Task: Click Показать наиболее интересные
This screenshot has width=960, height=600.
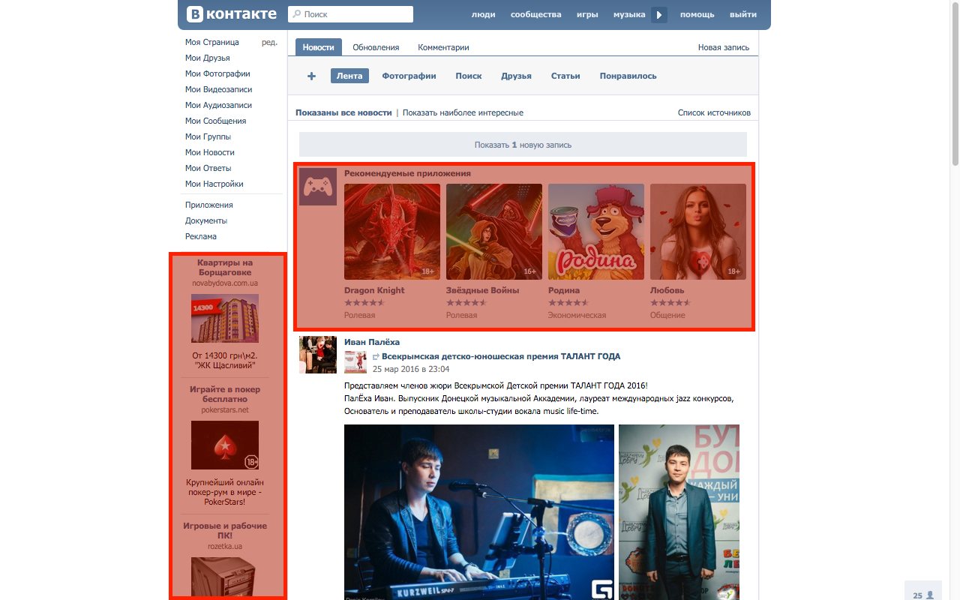Action: point(463,112)
